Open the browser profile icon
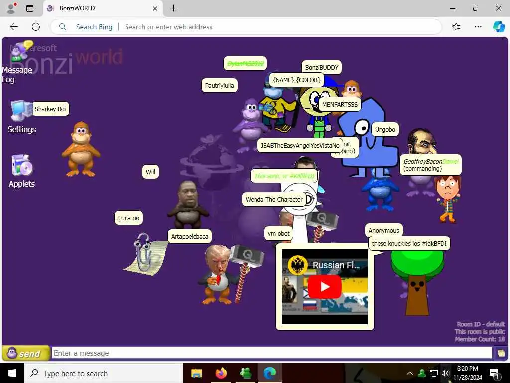 tap(11, 8)
